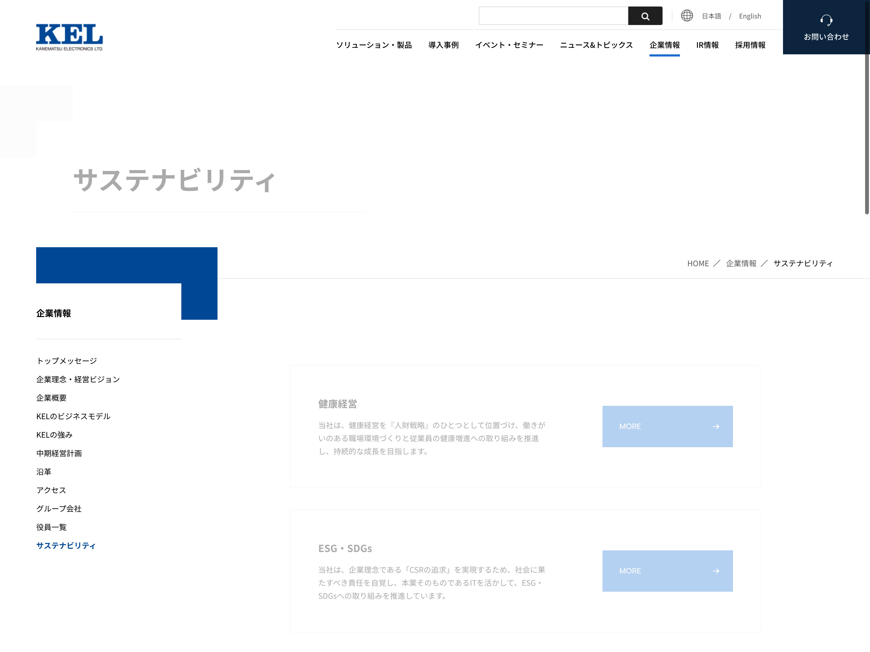The height and width of the screenshot is (652, 870).
Task: Click the KEL logo
Action: [x=69, y=37]
